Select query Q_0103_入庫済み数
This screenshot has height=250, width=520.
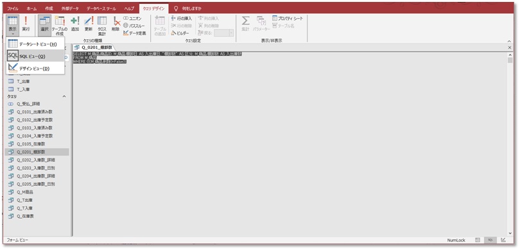point(37,128)
